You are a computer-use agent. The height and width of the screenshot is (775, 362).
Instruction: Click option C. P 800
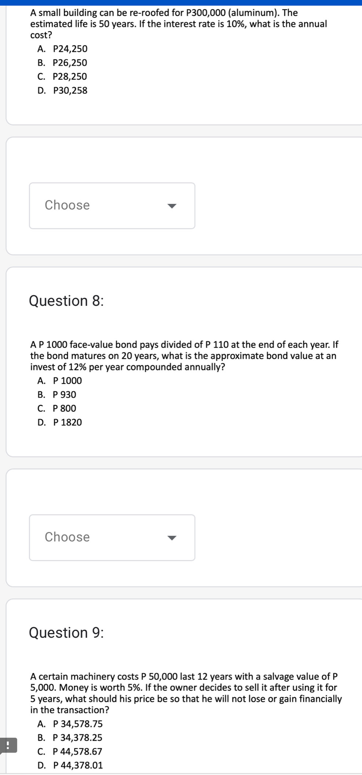(57, 408)
